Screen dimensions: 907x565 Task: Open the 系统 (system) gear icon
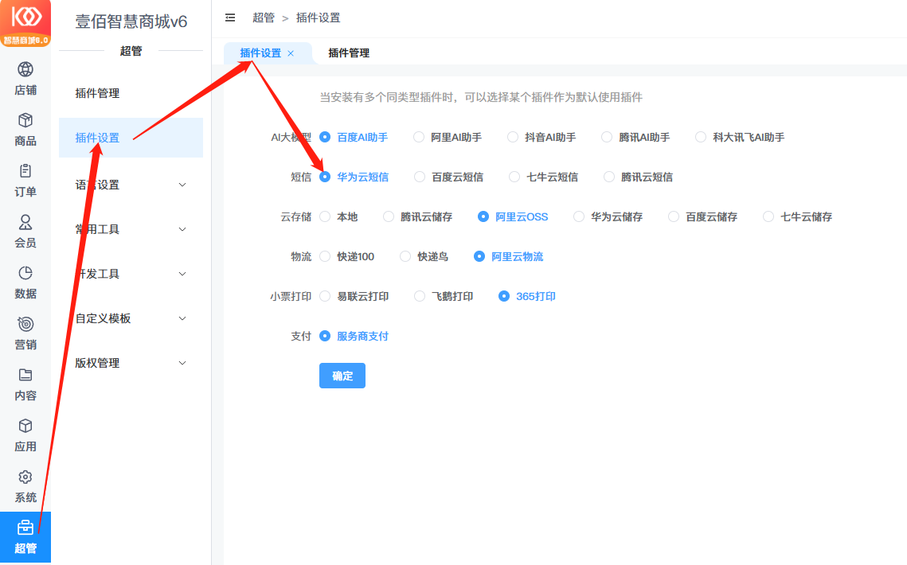pyautogui.click(x=25, y=477)
